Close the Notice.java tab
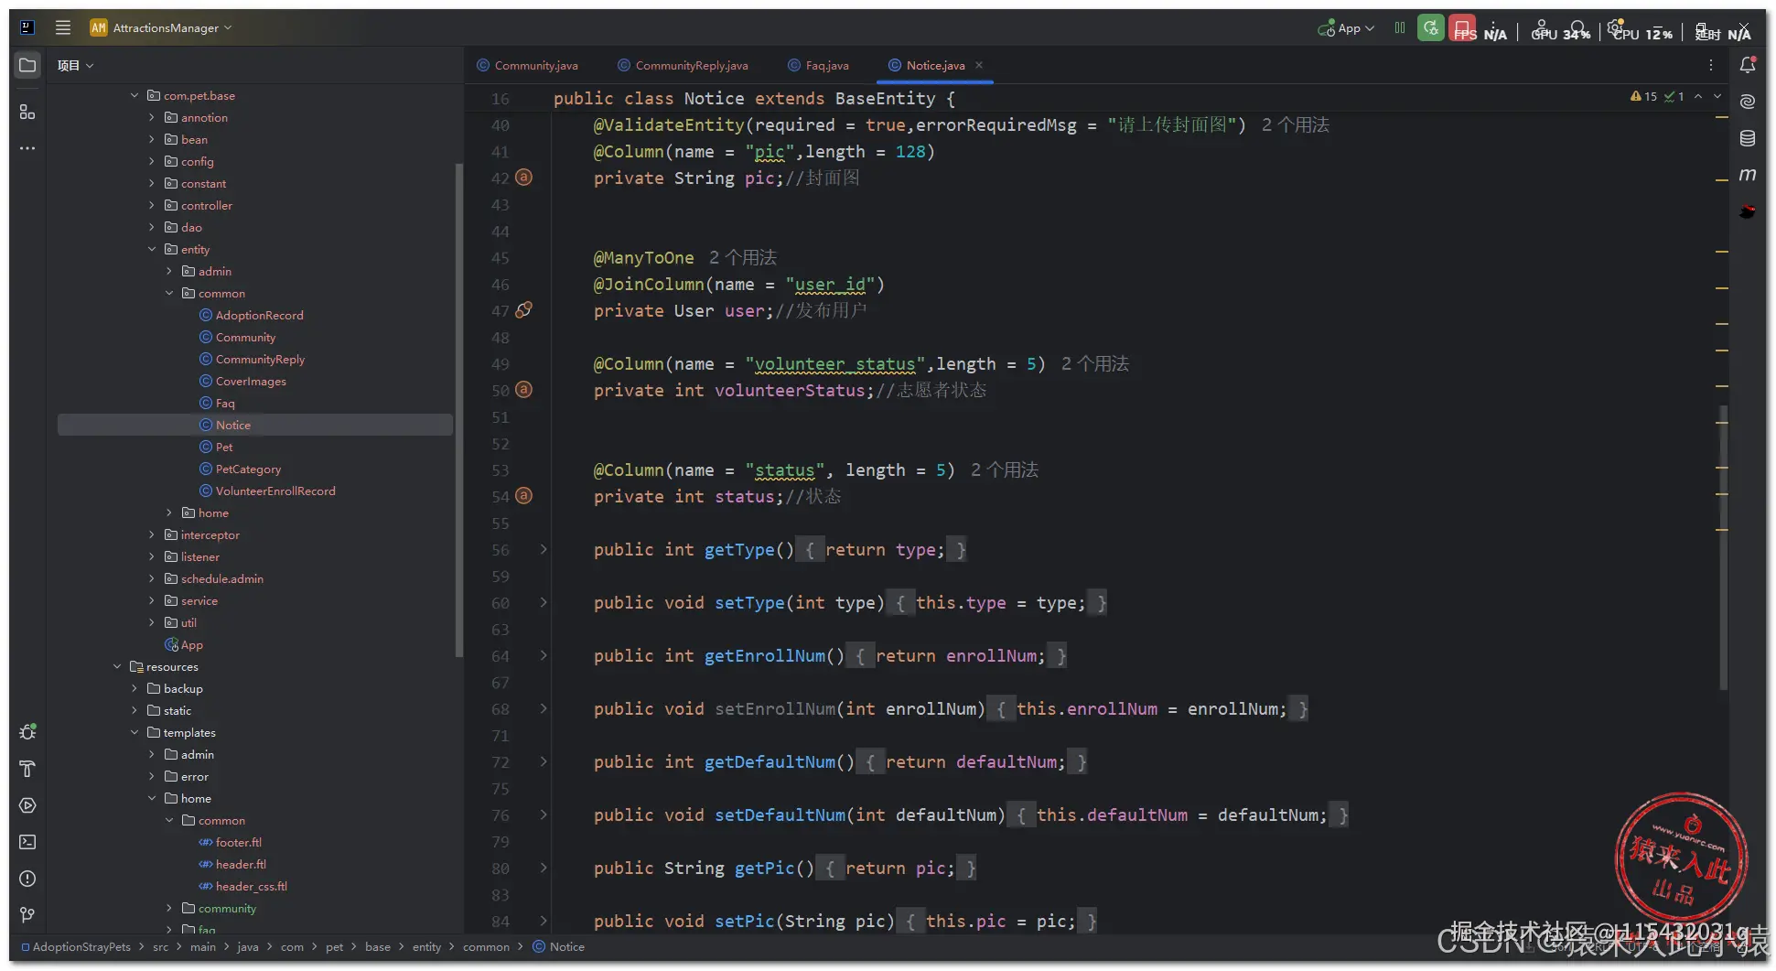This screenshot has height=971, width=1776. click(x=979, y=65)
